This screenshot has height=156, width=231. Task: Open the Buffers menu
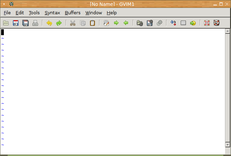click(x=73, y=13)
